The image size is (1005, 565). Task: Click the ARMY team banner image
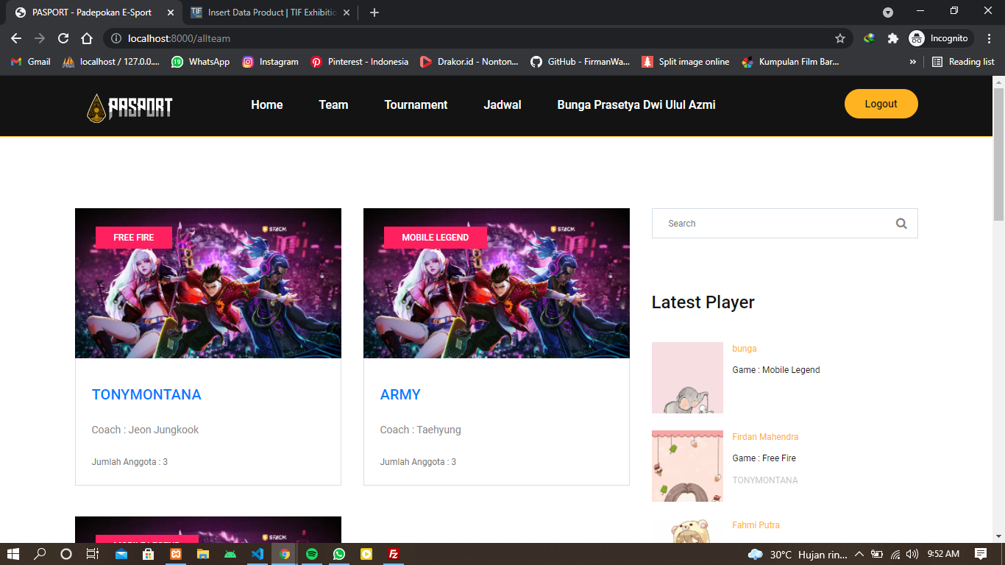[x=497, y=294]
